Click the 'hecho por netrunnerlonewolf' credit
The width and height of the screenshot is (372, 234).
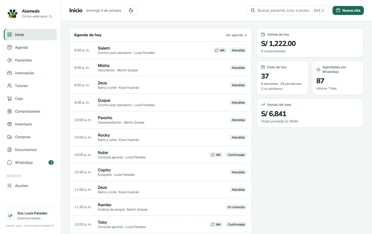tap(30, 226)
